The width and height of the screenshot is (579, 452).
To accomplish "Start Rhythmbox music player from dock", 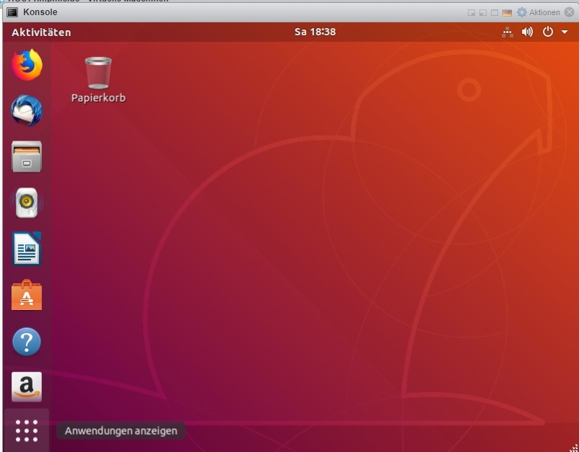I will click(27, 203).
